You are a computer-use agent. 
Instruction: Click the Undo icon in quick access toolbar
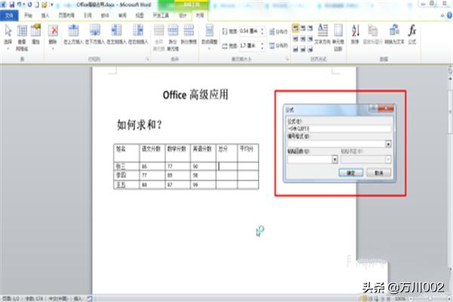tap(19, 5)
